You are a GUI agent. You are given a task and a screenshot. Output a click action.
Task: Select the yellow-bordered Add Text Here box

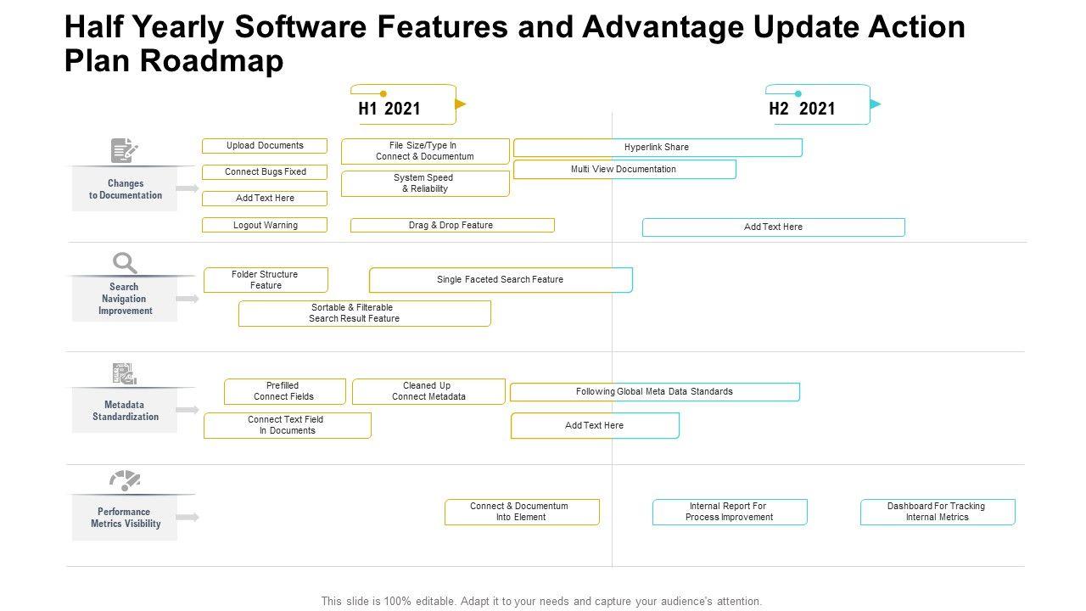pos(265,199)
